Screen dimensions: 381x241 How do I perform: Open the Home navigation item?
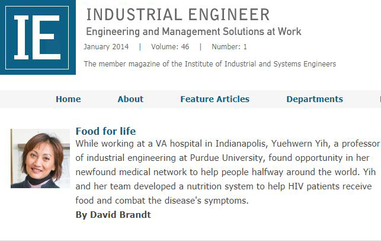point(68,99)
